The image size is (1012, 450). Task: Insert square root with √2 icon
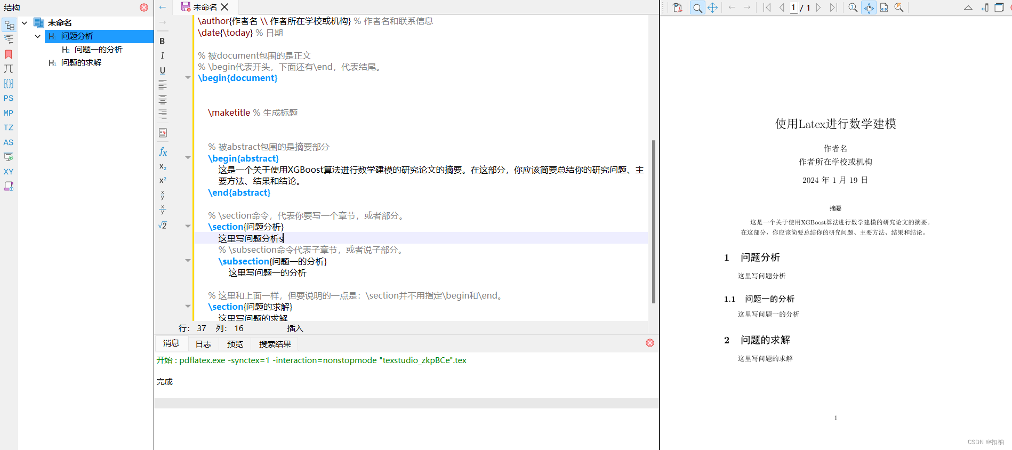coord(163,225)
